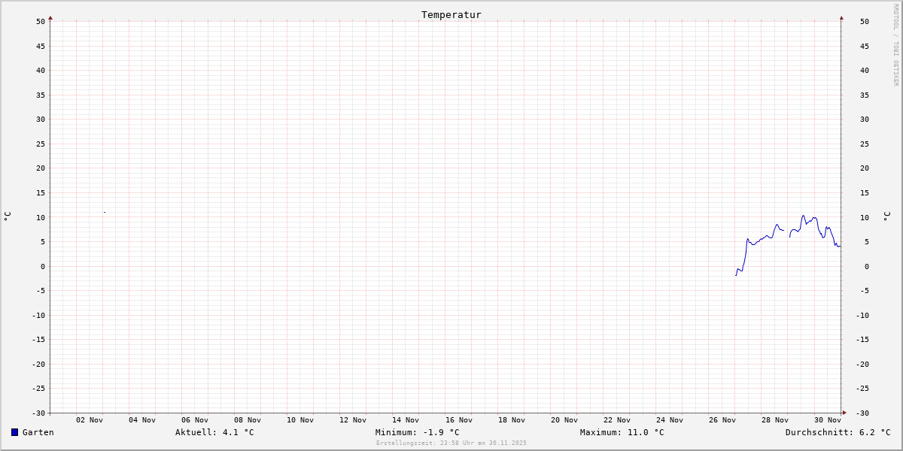903x451 pixels.
Task: Click the left-side °C axis label
Action: pyautogui.click(x=8, y=216)
